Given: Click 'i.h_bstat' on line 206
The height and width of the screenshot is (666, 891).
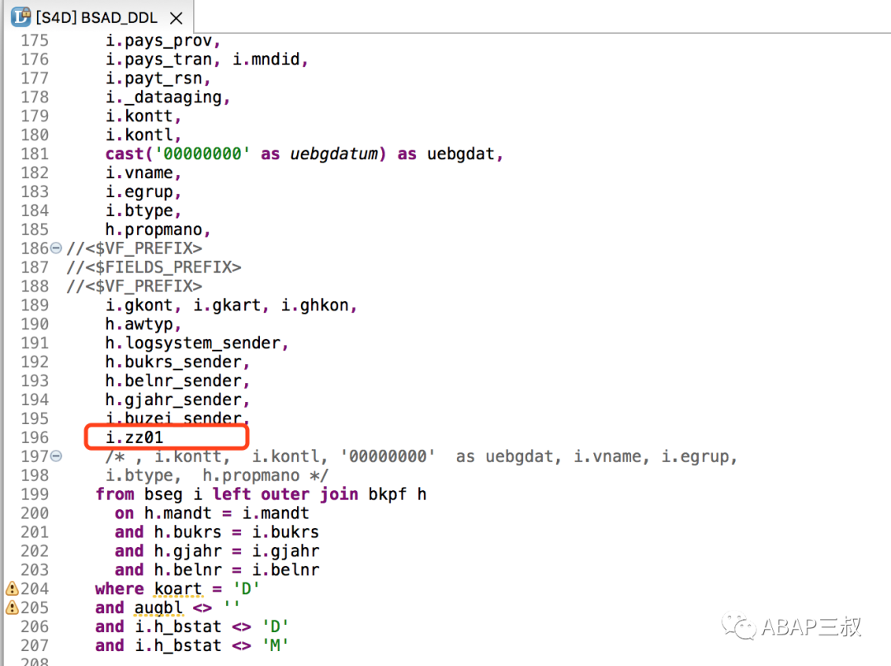Looking at the screenshot, I should click(178, 626).
